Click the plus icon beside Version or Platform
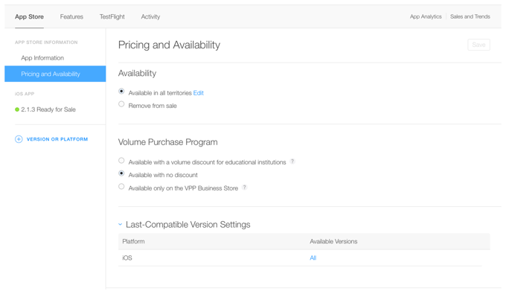Viewport: 506px width, 294px height. tap(19, 139)
